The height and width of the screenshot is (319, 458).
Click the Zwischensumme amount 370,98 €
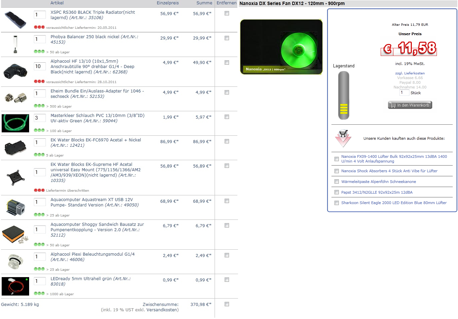click(x=201, y=304)
